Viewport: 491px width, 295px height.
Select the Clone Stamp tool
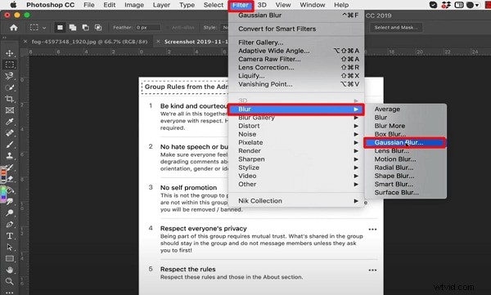coord(9,156)
